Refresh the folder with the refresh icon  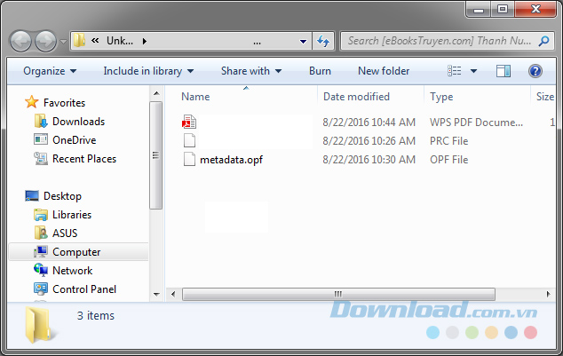[x=323, y=42]
